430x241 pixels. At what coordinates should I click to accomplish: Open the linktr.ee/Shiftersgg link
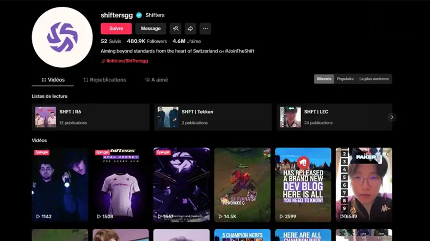click(127, 61)
